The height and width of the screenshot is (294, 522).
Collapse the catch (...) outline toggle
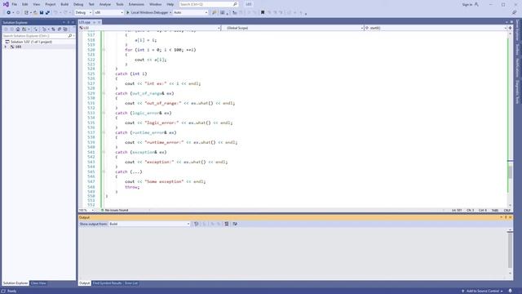pos(104,172)
